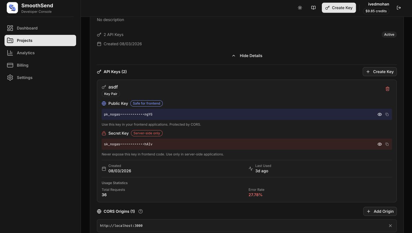Click the masked pk_nogas public key field

tap(247, 114)
